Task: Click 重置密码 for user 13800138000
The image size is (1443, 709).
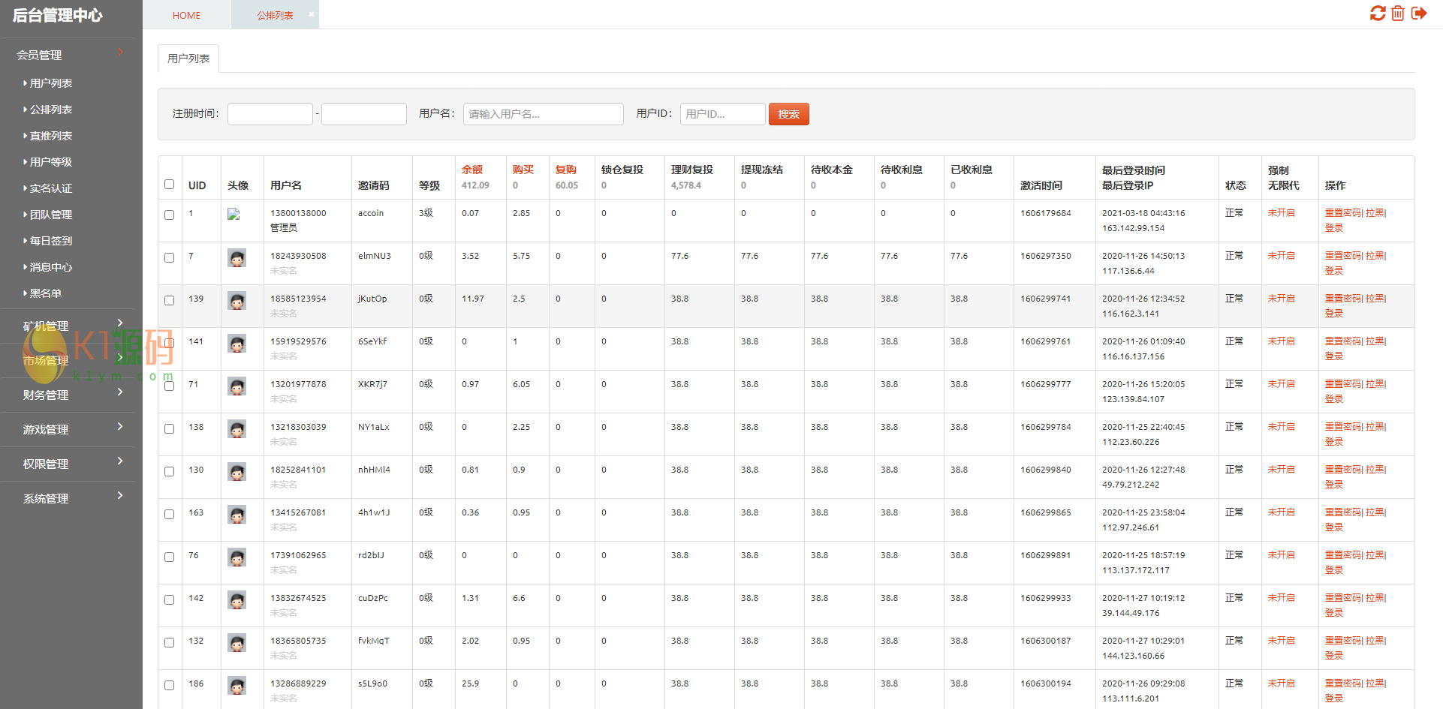Action: (x=1342, y=213)
